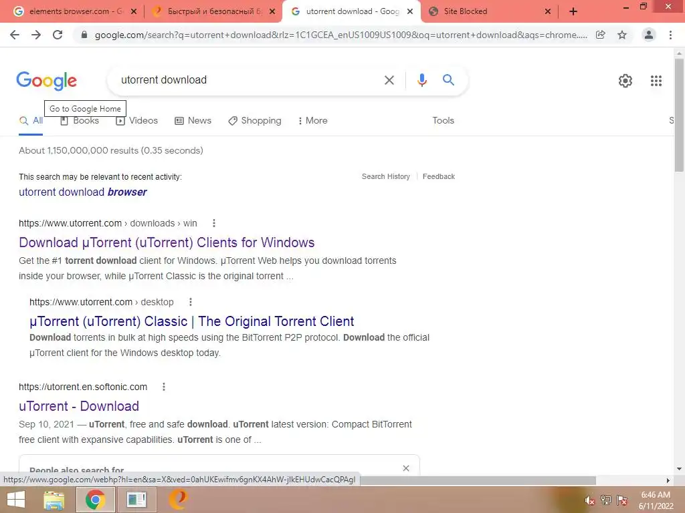This screenshot has height=513, width=685.
Task: Open suggested search utorrent download browser
Action: point(82,192)
